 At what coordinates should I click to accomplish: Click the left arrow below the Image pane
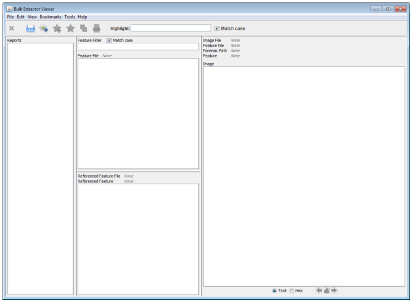319,290
